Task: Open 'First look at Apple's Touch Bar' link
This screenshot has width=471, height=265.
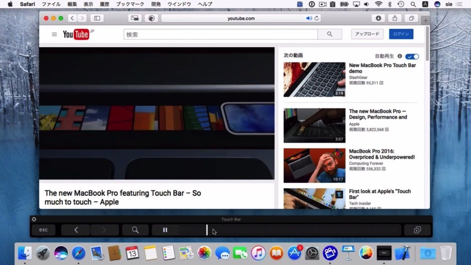Action: (x=380, y=194)
